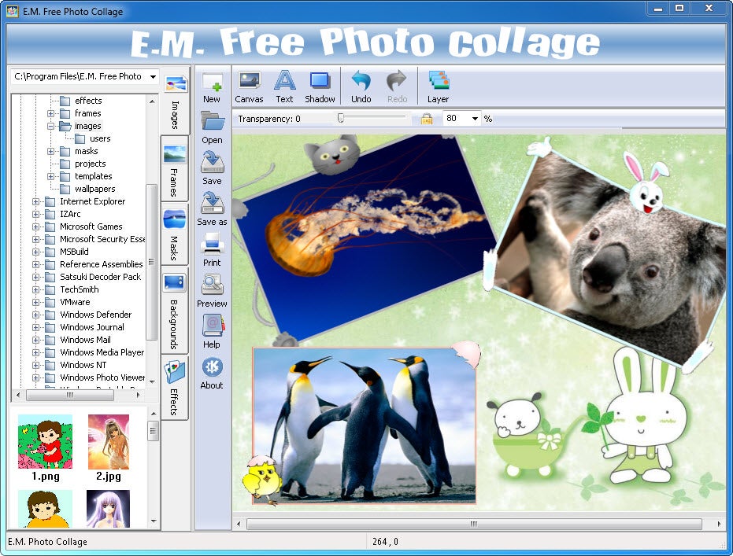Expand the frames folder node

coord(50,113)
